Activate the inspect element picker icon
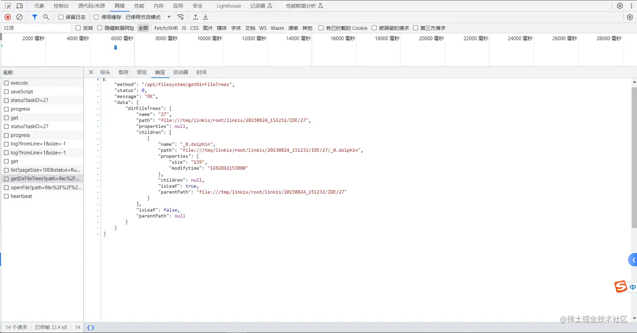 coord(8,6)
